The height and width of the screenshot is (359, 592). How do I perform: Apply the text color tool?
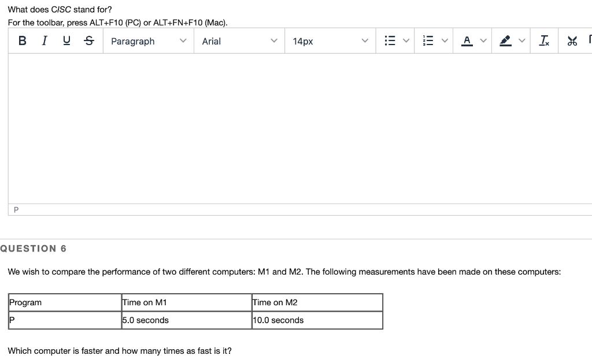tap(466, 40)
